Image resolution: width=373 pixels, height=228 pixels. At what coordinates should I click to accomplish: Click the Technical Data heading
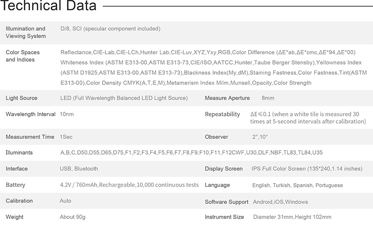48,7
